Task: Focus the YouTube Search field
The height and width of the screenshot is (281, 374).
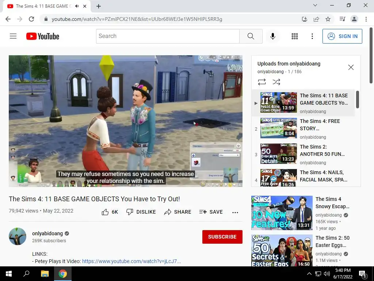Action: pyautogui.click(x=168, y=36)
